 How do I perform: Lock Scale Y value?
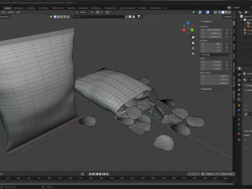(227, 65)
